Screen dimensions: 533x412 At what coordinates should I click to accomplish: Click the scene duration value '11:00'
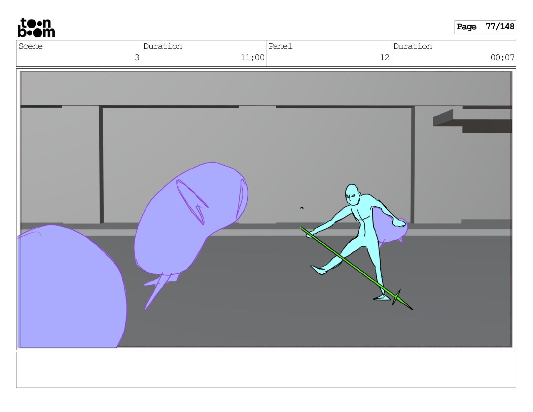coord(252,58)
